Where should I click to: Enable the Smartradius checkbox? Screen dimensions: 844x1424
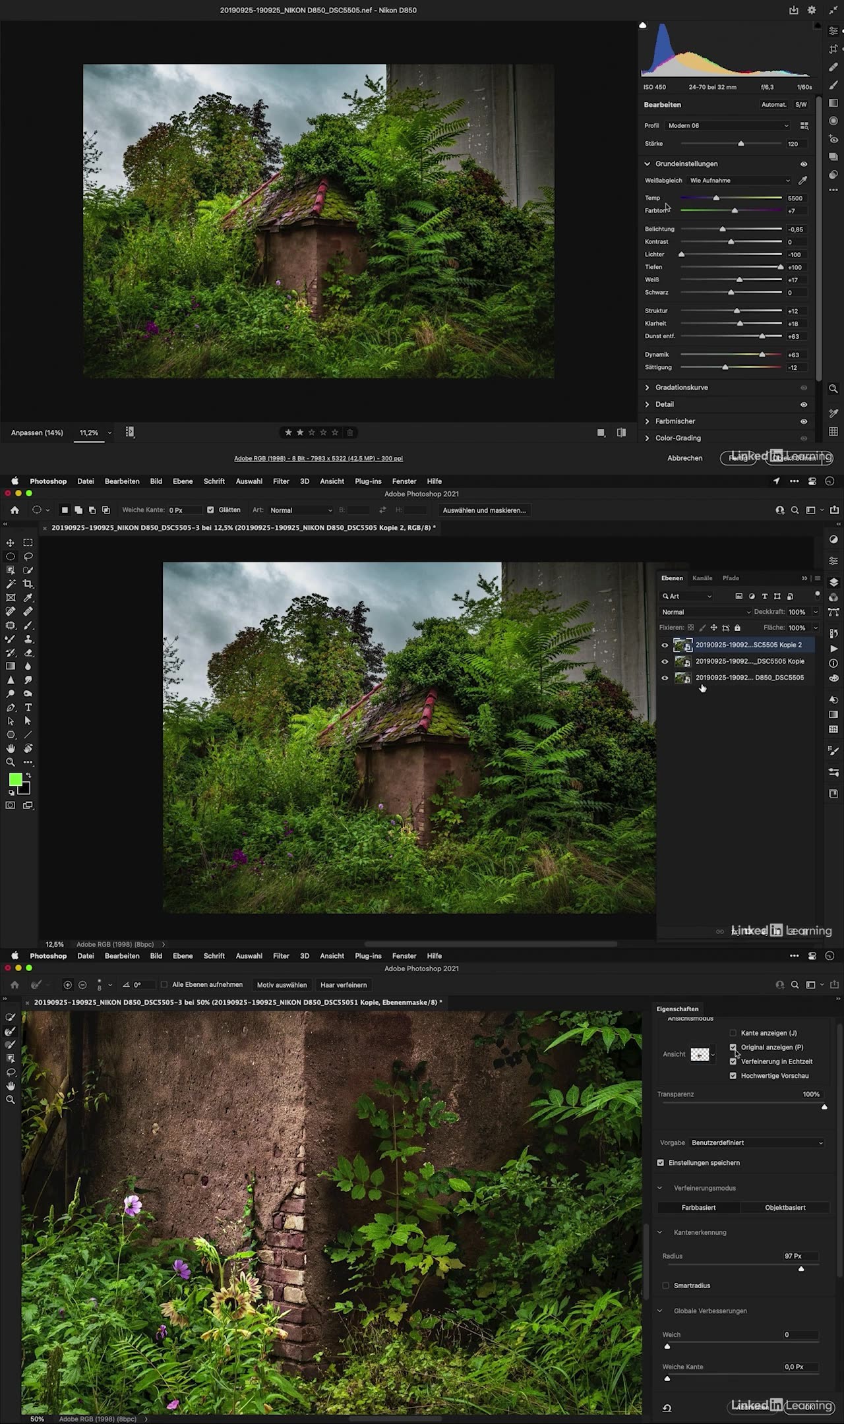pyautogui.click(x=665, y=1286)
